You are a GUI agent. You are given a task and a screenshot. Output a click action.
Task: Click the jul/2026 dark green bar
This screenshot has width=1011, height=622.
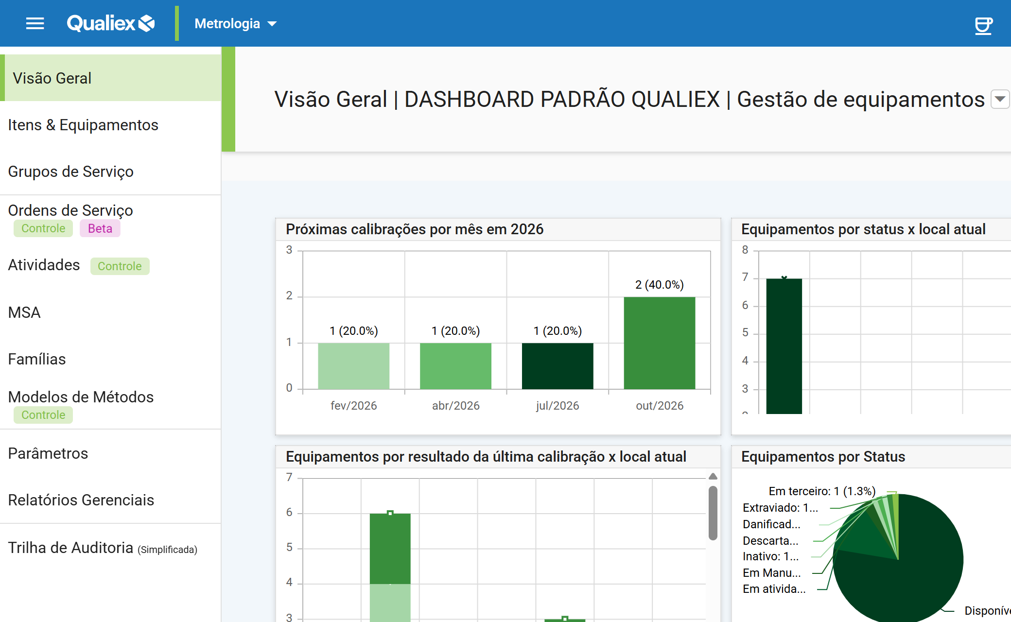coord(558,366)
